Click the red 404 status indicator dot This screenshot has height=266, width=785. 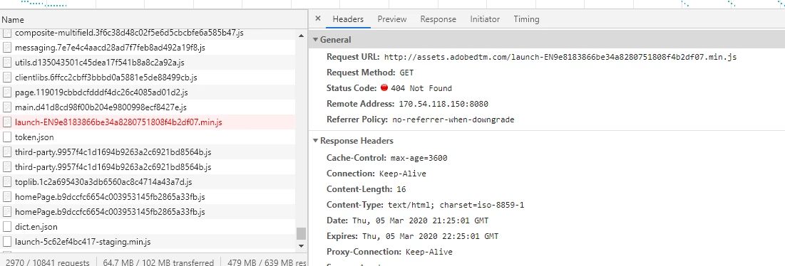(384, 87)
